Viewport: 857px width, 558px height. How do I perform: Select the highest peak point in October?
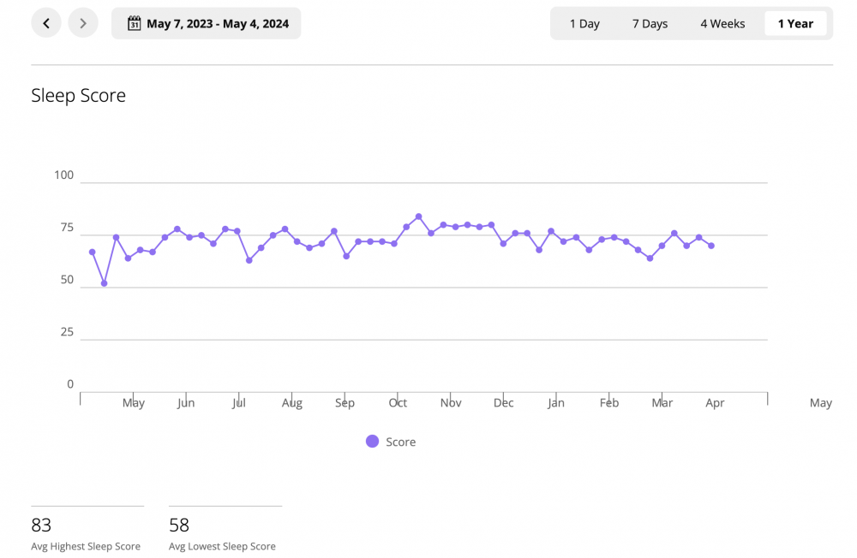point(418,217)
